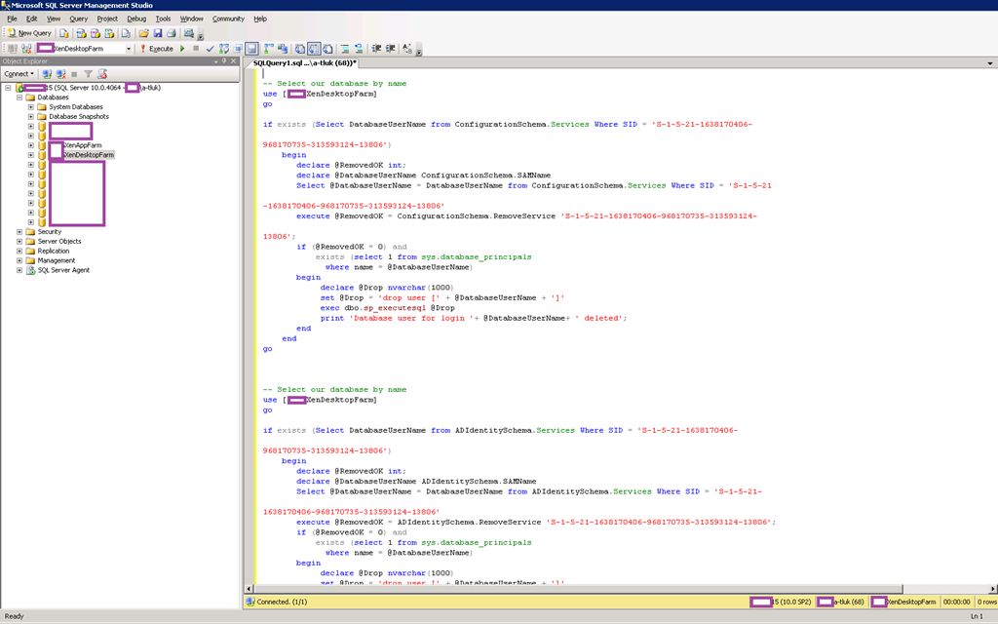Image resolution: width=998 pixels, height=624 pixels.
Task: Open the Connect dropdown in Object Explorer
Action: 19,74
